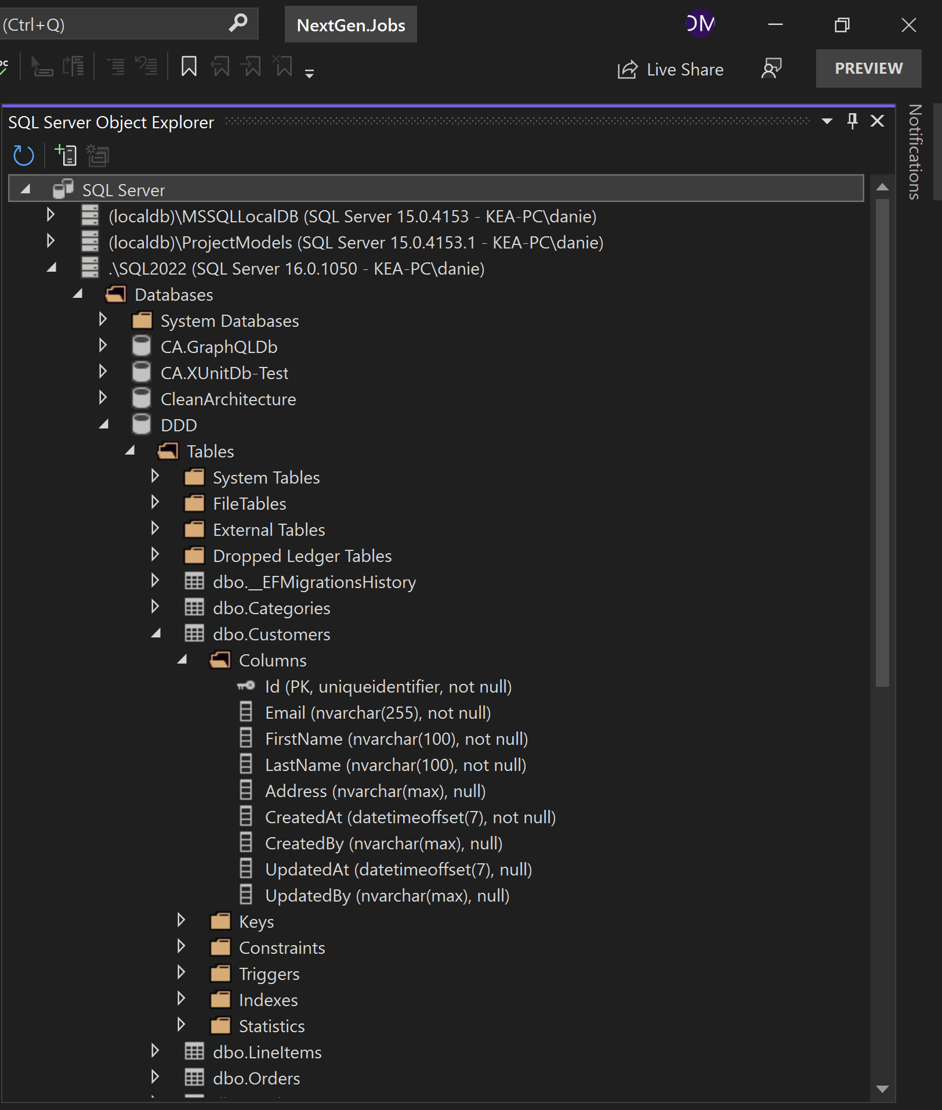The width and height of the screenshot is (942, 1110).
Task: Send feedback via the smiley icon
Action: coord(771,69)
